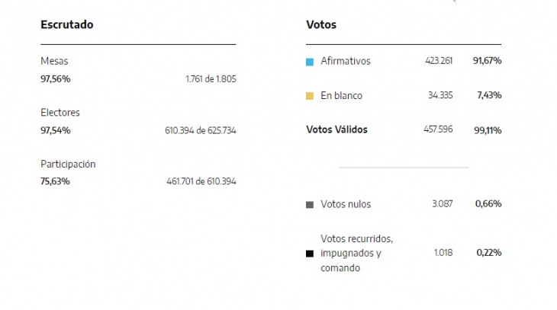Click the 75,63% participation percentage
The height and width of the screenshot is (310, 557).
pyautogui.click(x=55, y=181)
